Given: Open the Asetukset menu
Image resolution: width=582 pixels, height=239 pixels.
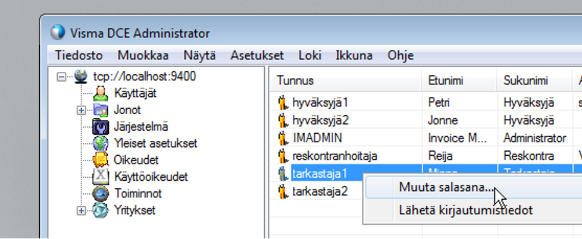Looking at the screenshot, I should point(256,56).
